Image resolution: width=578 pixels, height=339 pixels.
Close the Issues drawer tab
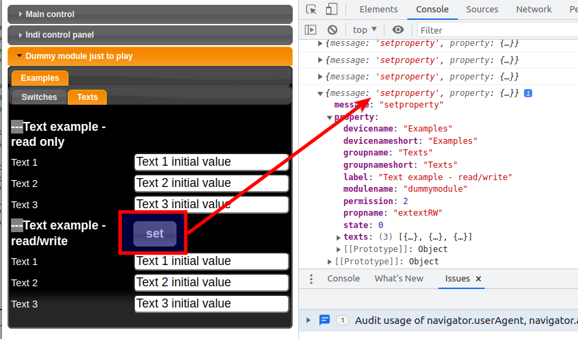pos(478,279)
